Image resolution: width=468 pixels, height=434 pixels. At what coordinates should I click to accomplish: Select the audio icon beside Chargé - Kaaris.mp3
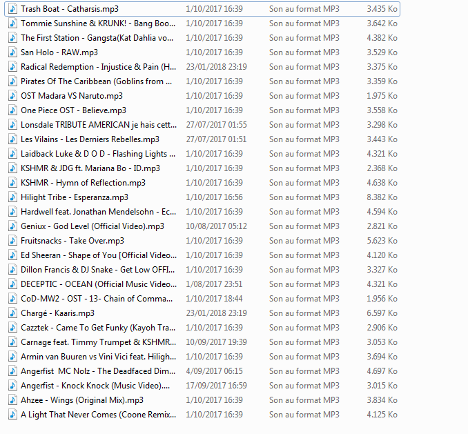tap(12, 313)
